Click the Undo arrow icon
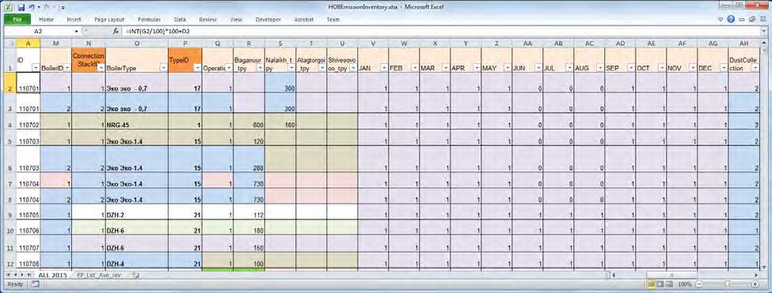772x293 pixels. point(31,8)
